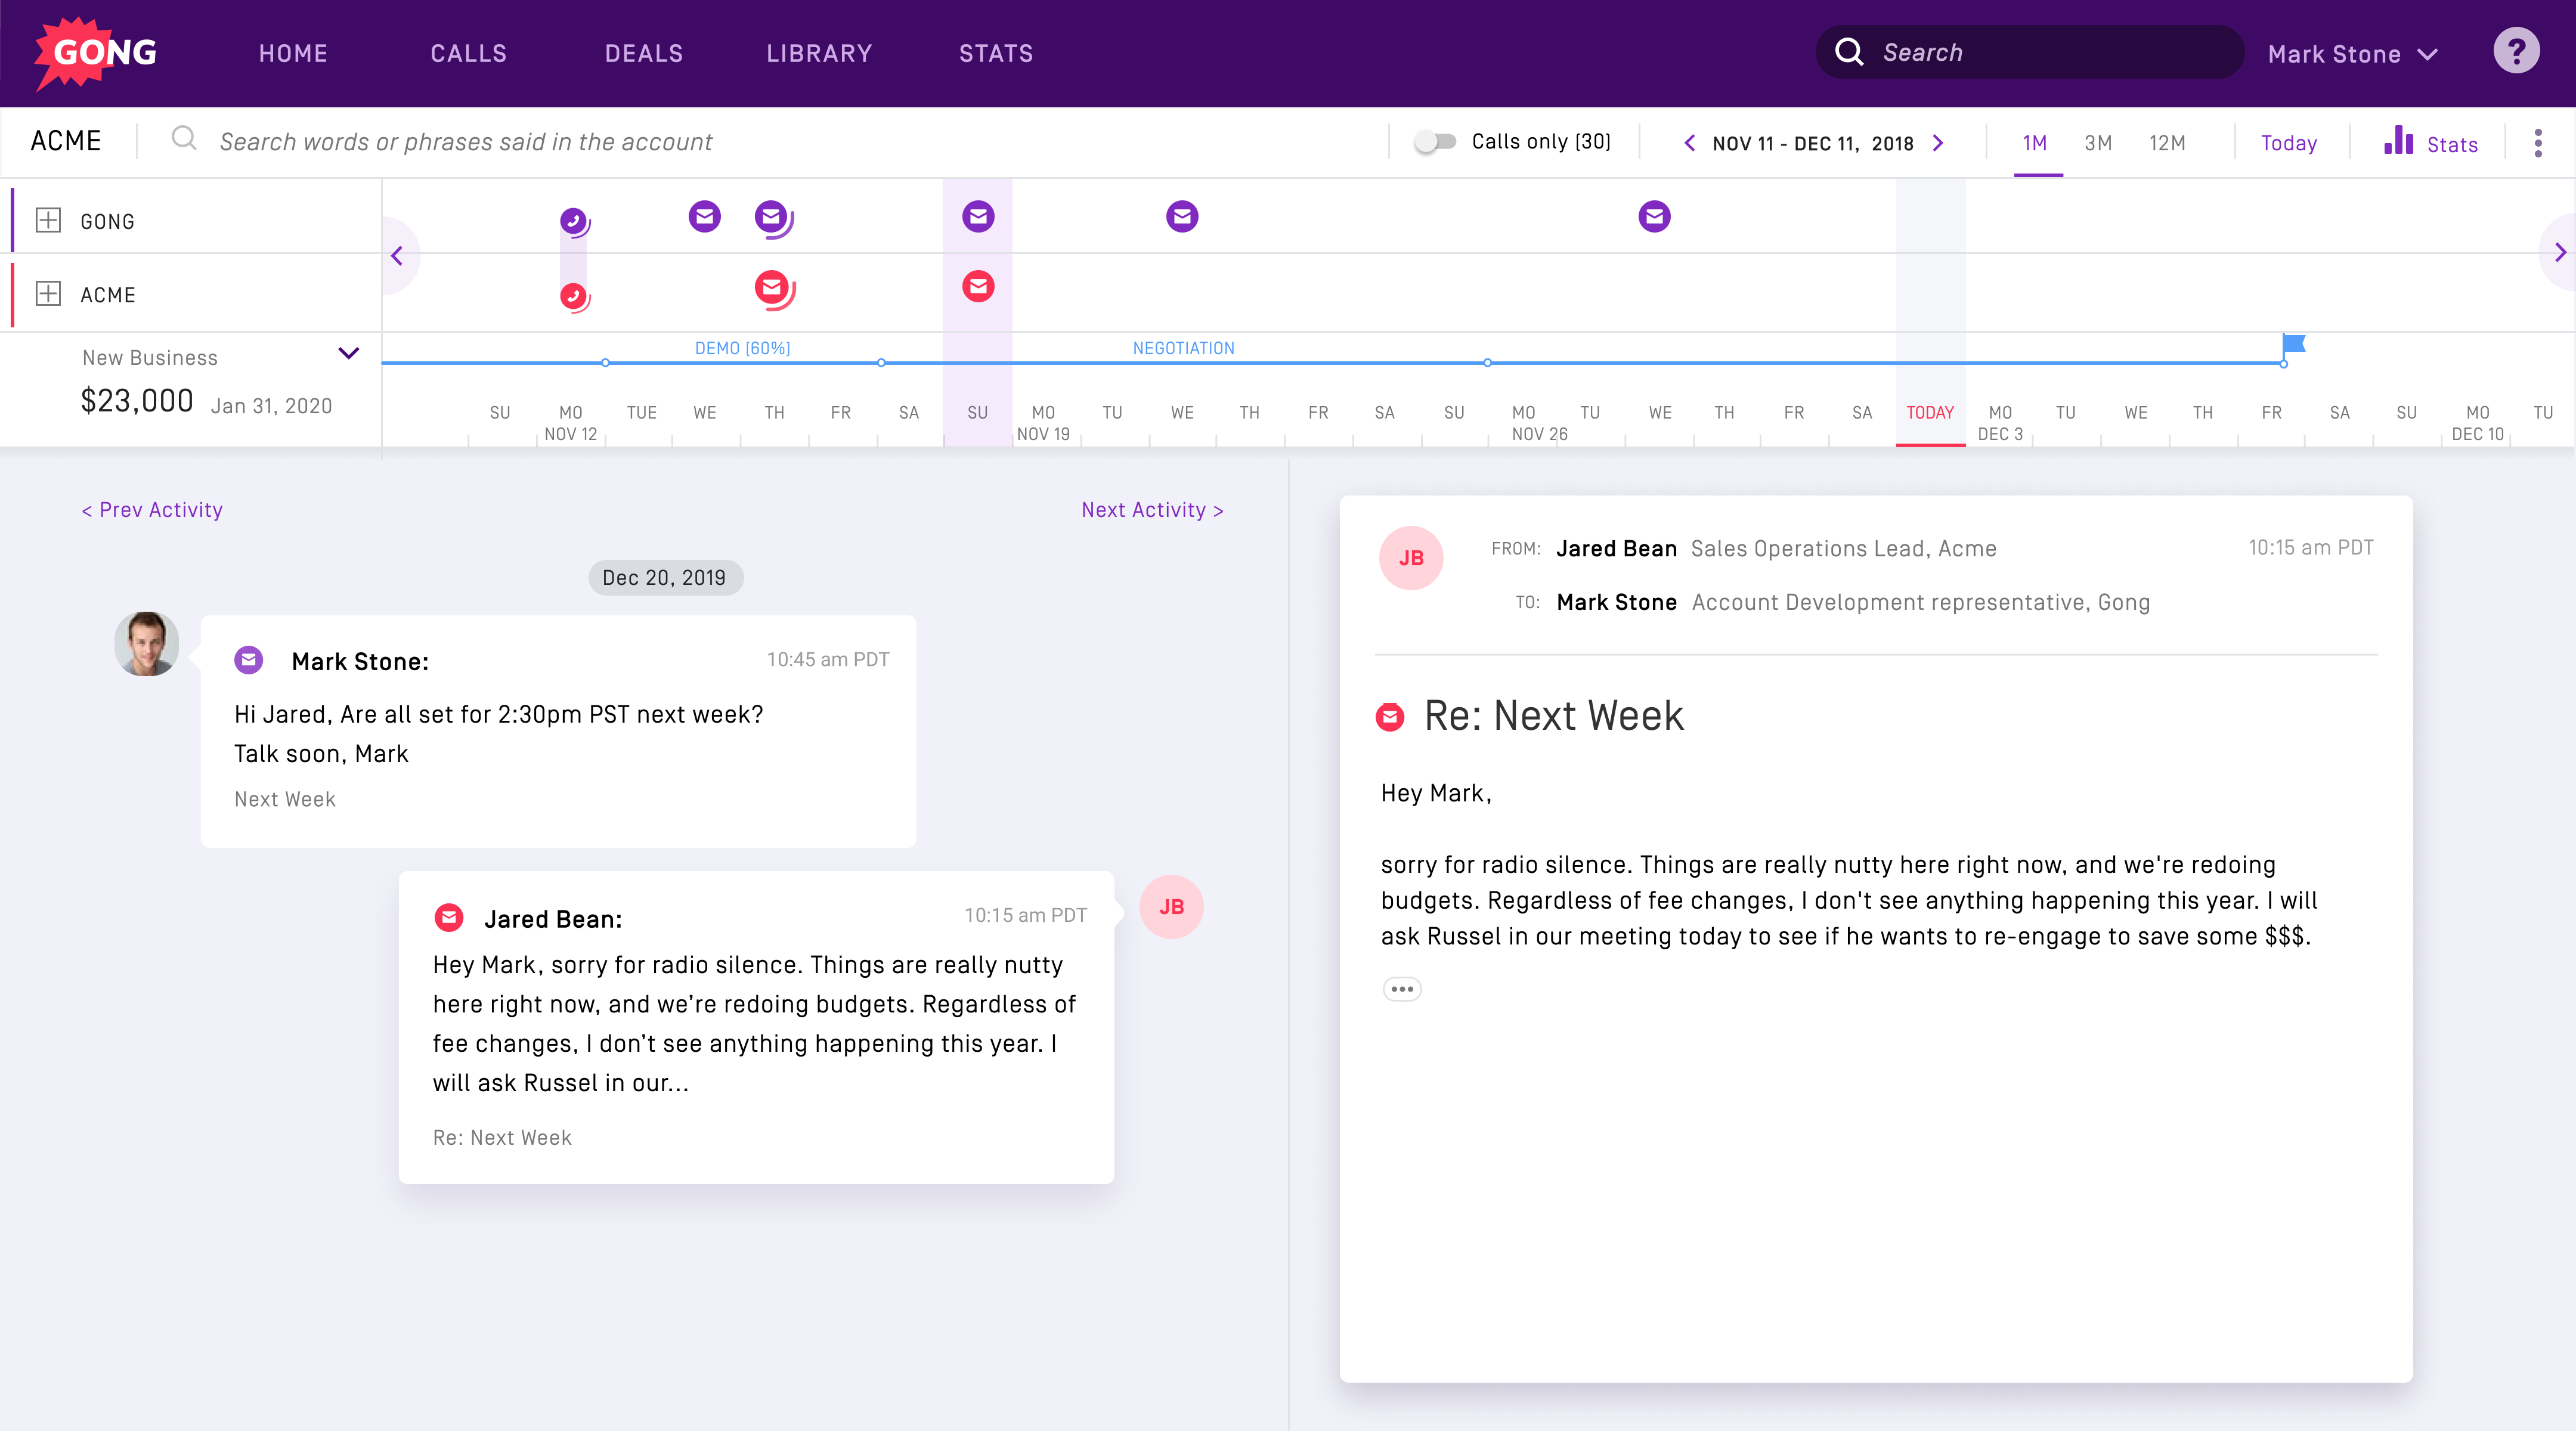This screenshot has height=1431, width=2576.
Task: Open the LIBRARY menu
Action: [x=819, y=54]
